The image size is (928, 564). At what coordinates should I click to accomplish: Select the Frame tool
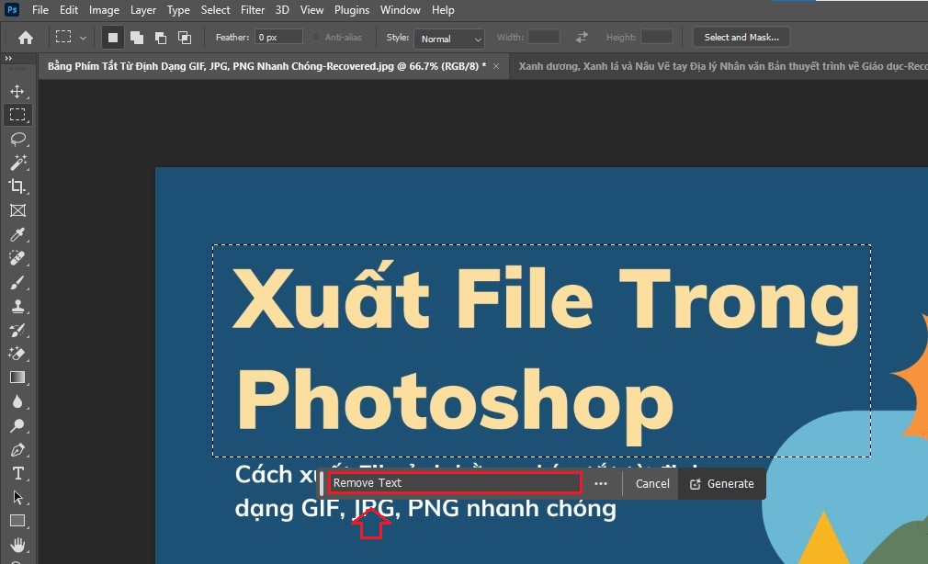(17, 210)
